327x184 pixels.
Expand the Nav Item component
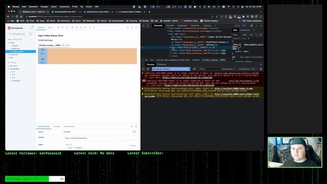coord(13,66)
